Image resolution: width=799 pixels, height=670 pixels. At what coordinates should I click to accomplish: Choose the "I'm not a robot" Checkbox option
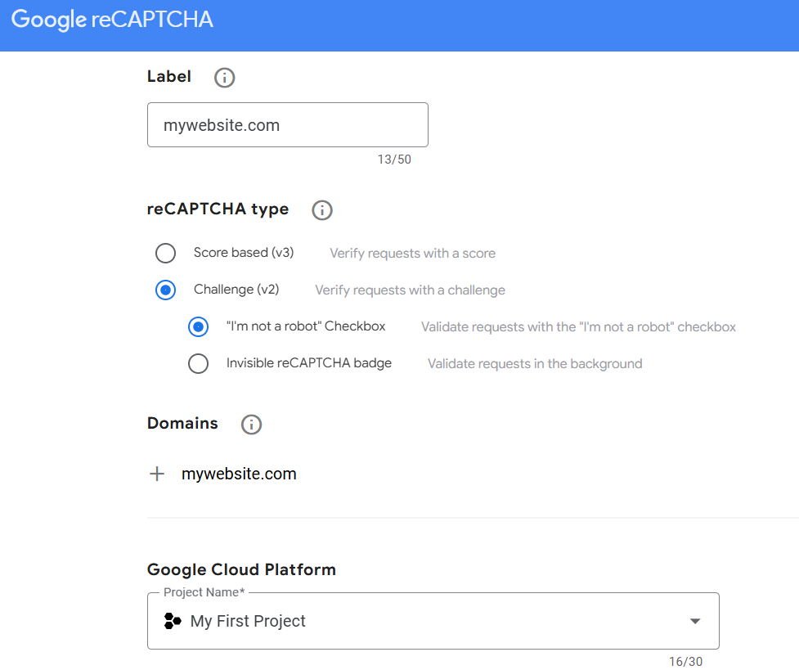tap(198, 326)
